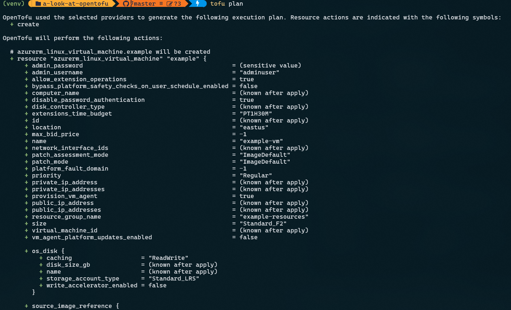Click the "Regular" priority value
The width and height of the screenshot is (511, 310).
tap(256, 175)
